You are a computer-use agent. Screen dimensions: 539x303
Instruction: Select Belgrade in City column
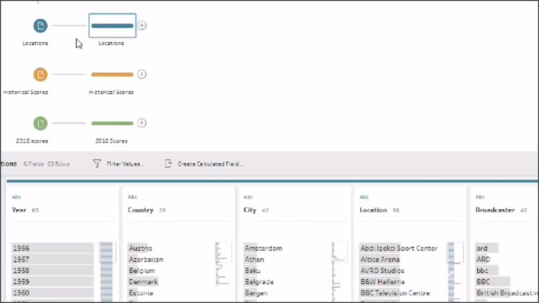(x=259, y=282)
